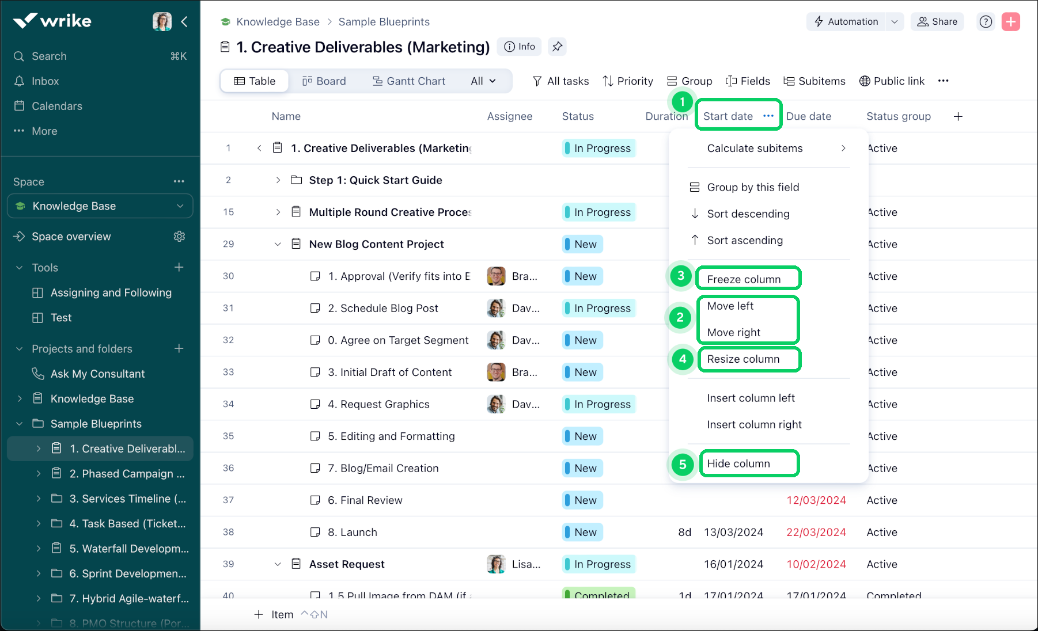Collapse the sidebar with the arrow icon

tap(184, 22)
